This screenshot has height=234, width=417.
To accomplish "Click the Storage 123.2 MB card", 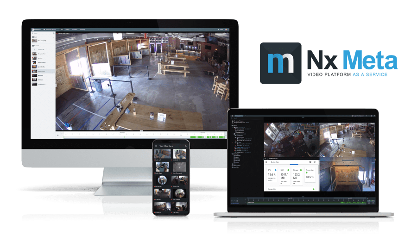I will coord(297,177).
